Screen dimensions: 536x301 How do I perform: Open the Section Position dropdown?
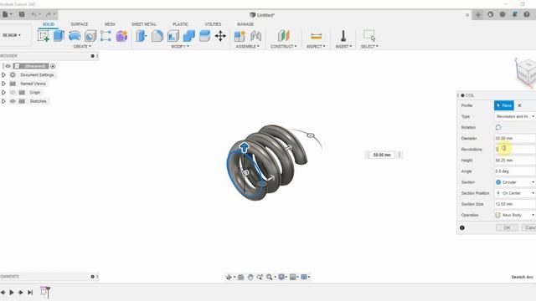pyautogui.click(x=515, y=193)
